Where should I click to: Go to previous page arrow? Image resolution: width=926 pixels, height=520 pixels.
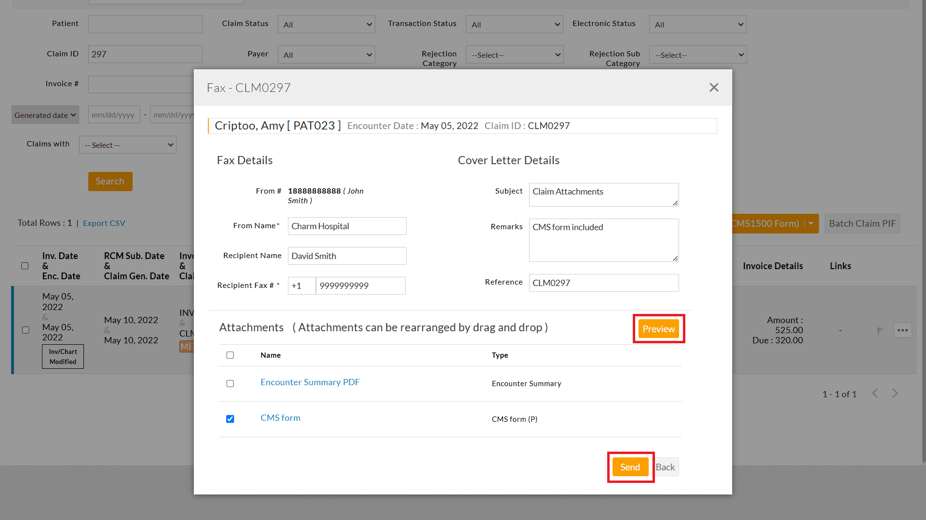click(875, 393)
